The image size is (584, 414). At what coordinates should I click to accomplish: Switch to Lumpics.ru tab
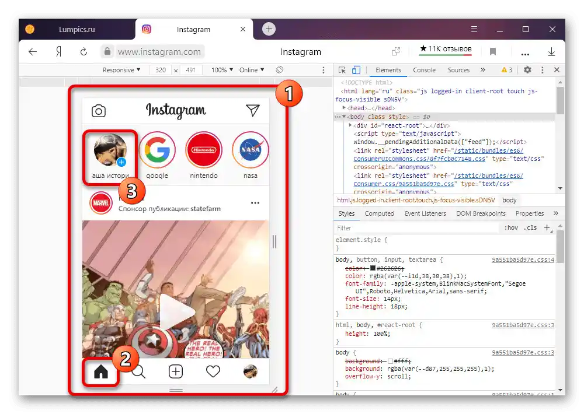[x=77, y=29]
